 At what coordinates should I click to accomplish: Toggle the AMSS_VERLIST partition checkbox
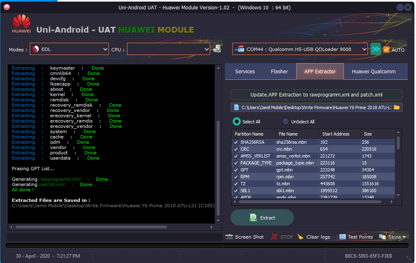[x=236, y=156]
